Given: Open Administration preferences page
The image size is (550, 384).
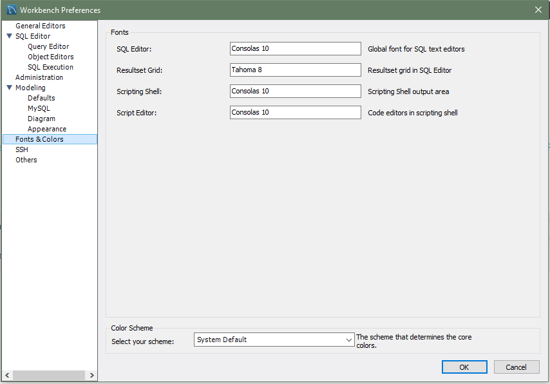Looking at the screenshot, I should (39, 77).
